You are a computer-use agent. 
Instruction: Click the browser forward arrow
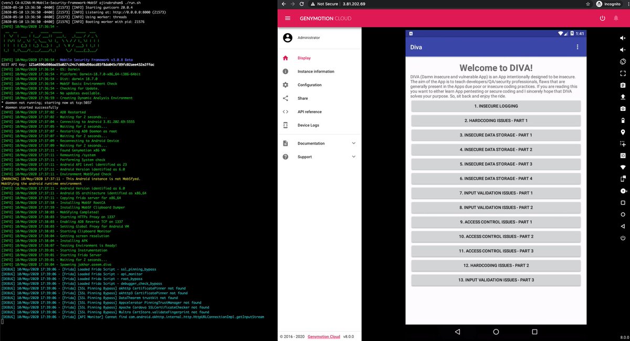pos(292,4)
